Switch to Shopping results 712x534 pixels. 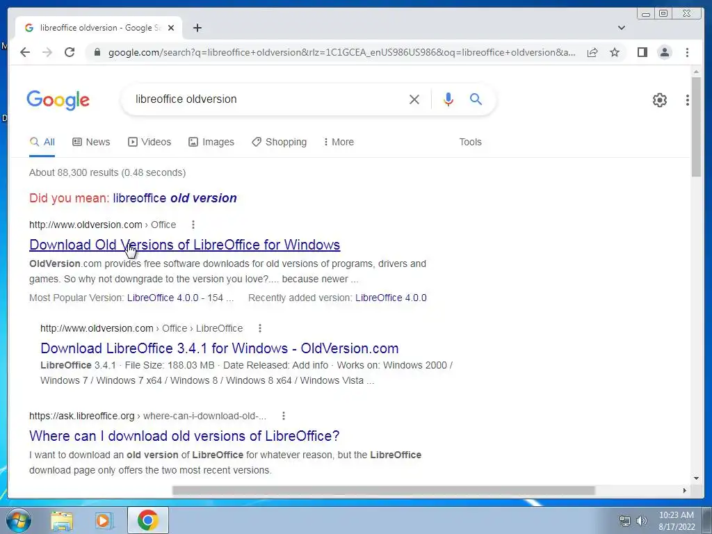point(280,142)
